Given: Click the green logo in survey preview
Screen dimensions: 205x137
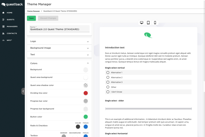Looking at the screenshot, I should pyautogui.click(x=148, y=35).
